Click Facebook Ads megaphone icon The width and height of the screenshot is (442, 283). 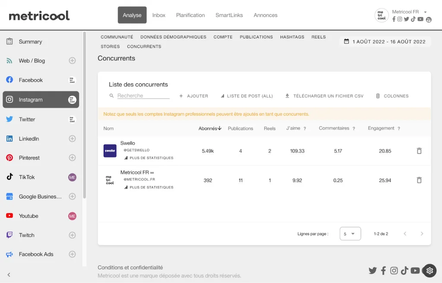(9, 254)
